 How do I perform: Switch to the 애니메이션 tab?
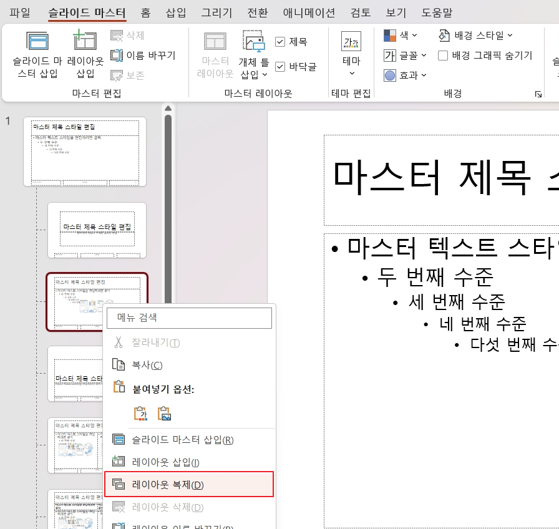click(x=309, y=13)
